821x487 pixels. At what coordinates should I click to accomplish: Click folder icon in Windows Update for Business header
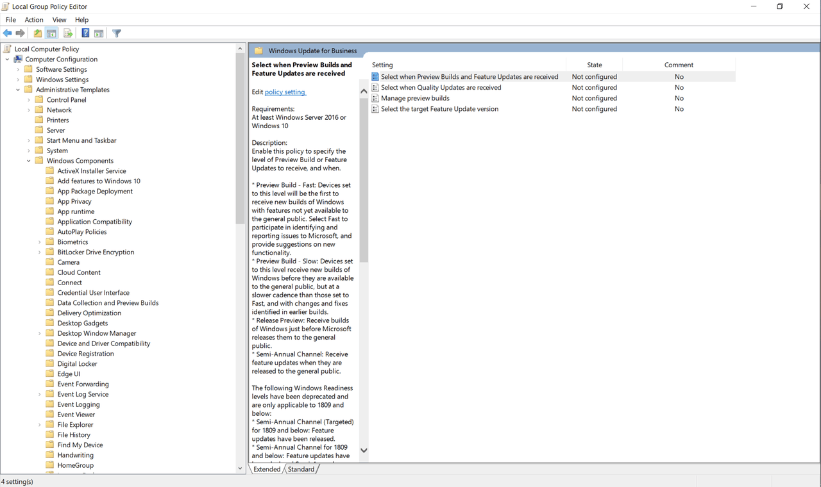258,51
